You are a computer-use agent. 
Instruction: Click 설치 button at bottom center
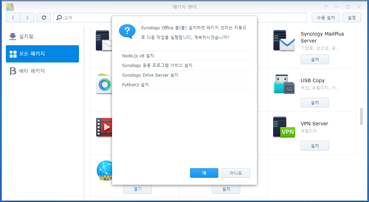[x=226, y=189]
